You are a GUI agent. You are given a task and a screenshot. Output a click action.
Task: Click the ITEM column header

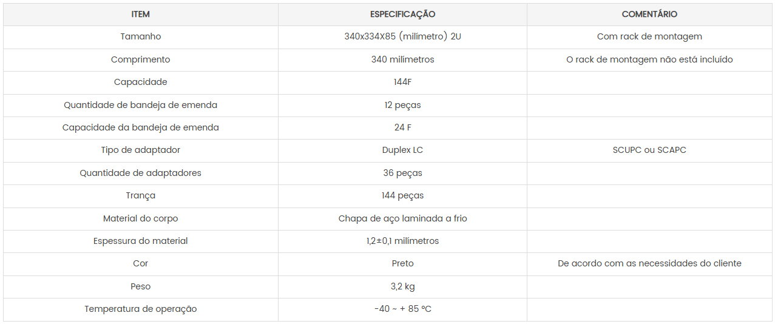[140, 14]
